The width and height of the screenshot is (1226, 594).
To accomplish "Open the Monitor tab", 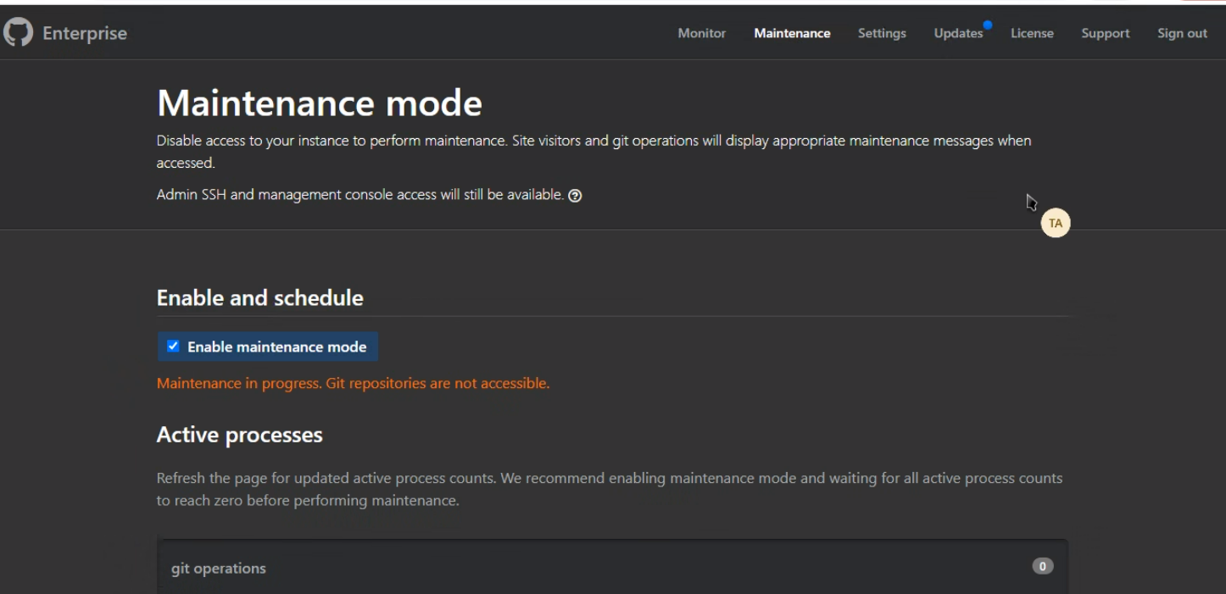I will 701,33.
